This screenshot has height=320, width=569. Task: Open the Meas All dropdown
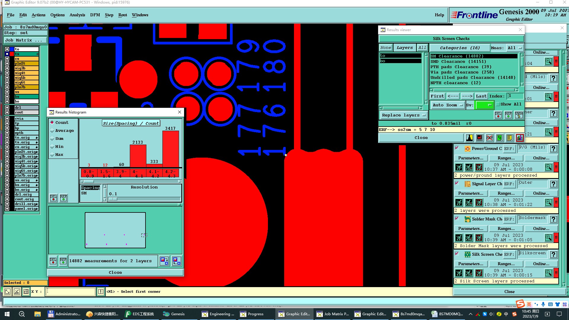(514, 48)
